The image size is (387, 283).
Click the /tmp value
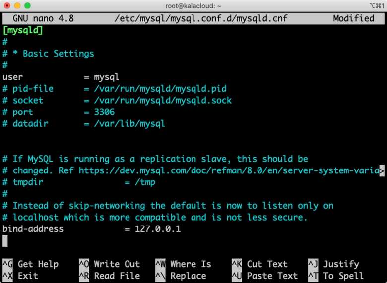[145, 182]
